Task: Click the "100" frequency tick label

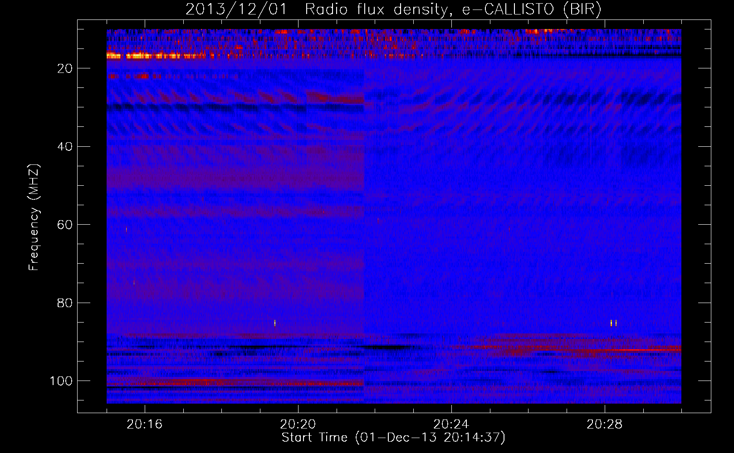Action: point(61,381)
